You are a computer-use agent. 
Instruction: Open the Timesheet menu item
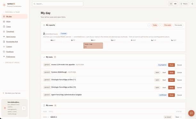point(14,31)
